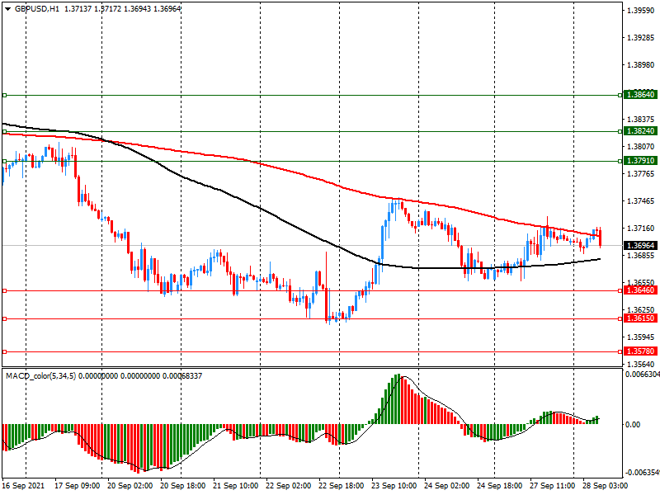This screenshot has height=495, width=660.
Task: Select right handle of the 1.37910 line
Action: point(620,161)
